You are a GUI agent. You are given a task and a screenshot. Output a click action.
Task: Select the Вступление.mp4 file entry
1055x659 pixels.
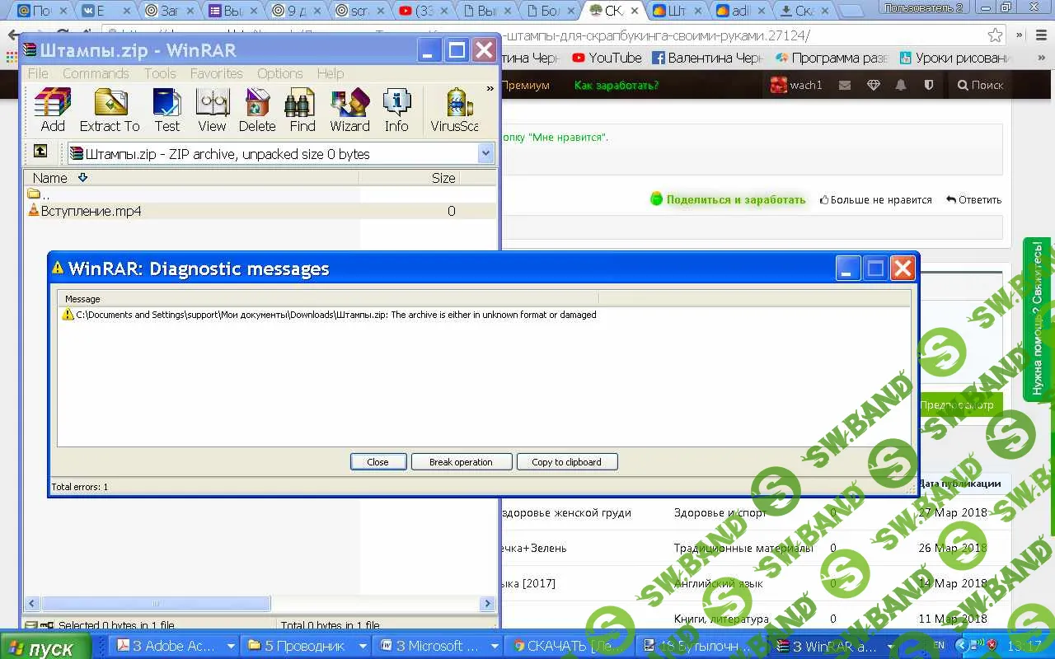tap(91, 211)
